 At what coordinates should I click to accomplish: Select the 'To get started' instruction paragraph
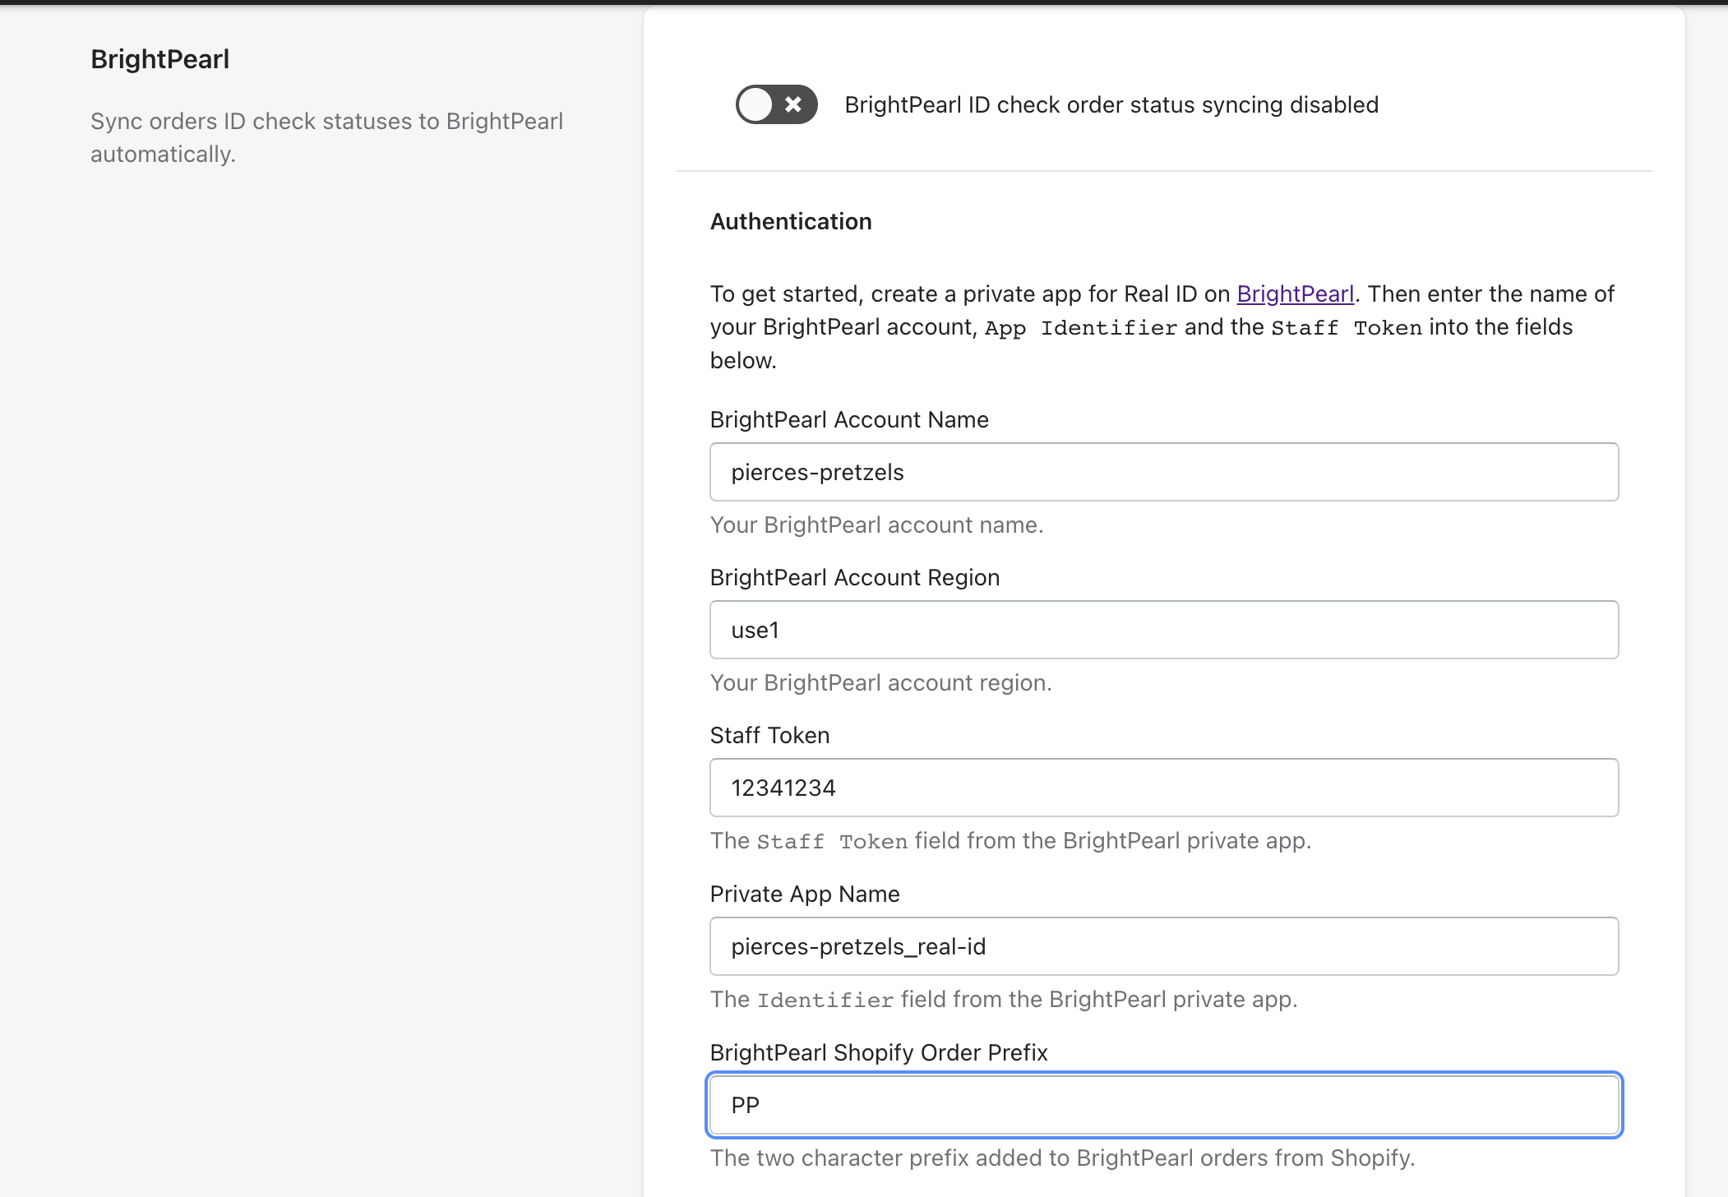(1162, 327)
